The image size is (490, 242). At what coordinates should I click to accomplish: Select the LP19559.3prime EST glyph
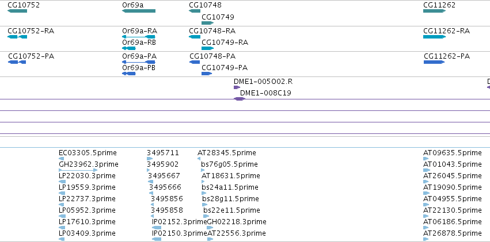coord(62,193)
